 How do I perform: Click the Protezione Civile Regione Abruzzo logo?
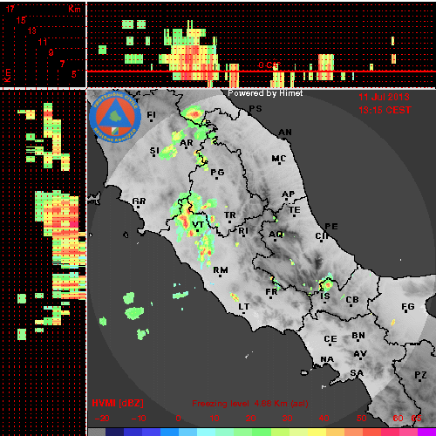click(115, 117)
